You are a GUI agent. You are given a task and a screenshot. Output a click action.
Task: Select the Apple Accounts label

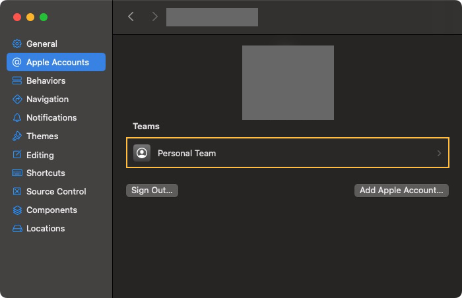click(58, 62)
